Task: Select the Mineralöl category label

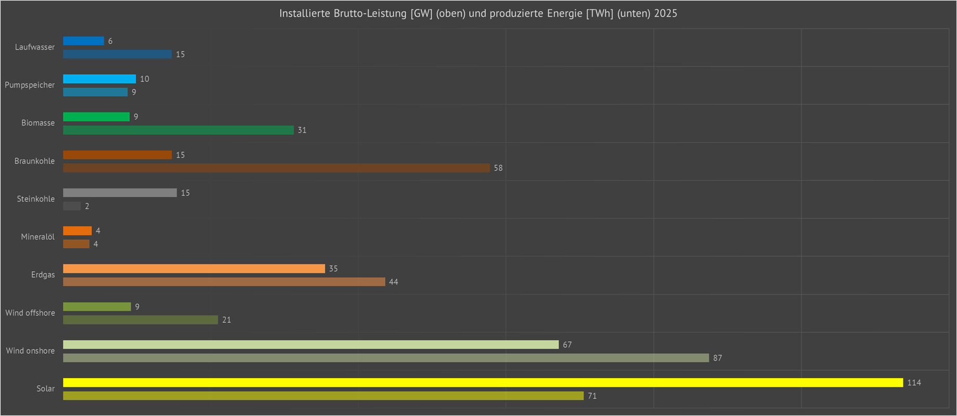Action: [x=37, y=237]
